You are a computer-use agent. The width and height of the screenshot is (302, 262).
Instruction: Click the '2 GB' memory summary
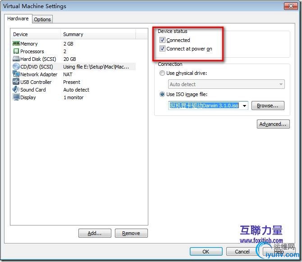(69, 44)
